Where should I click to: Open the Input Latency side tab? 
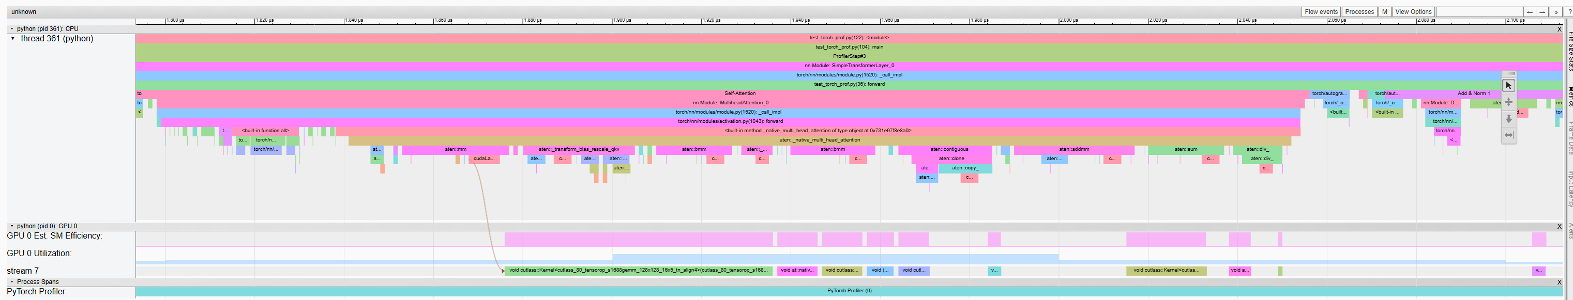[1569, 188]
